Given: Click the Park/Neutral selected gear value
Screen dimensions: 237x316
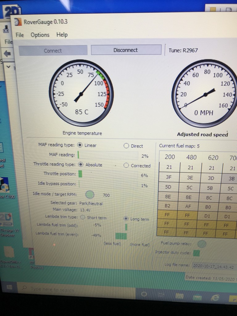Looking at the screenshot, I should pyautogui.click(x=91, y=203).
